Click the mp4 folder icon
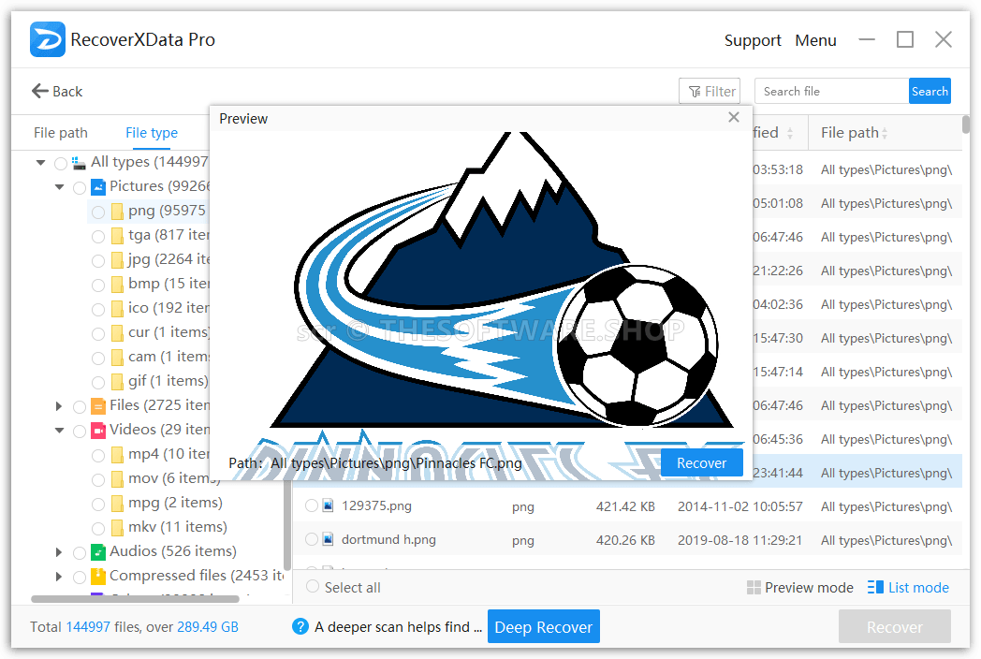 click(117, 455)
